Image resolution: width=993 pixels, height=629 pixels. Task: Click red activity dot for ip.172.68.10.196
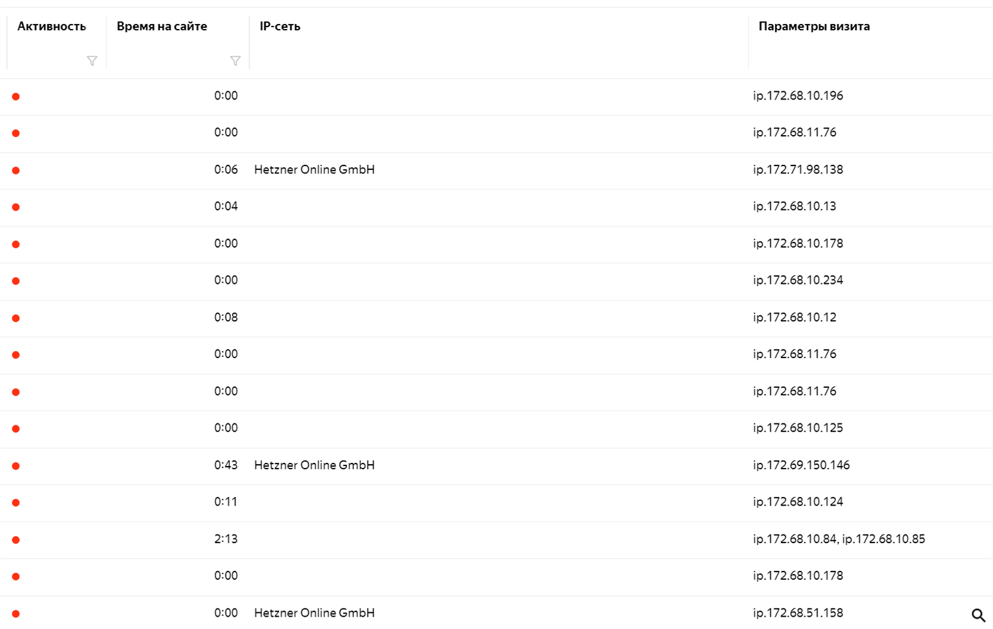(16, 96)
